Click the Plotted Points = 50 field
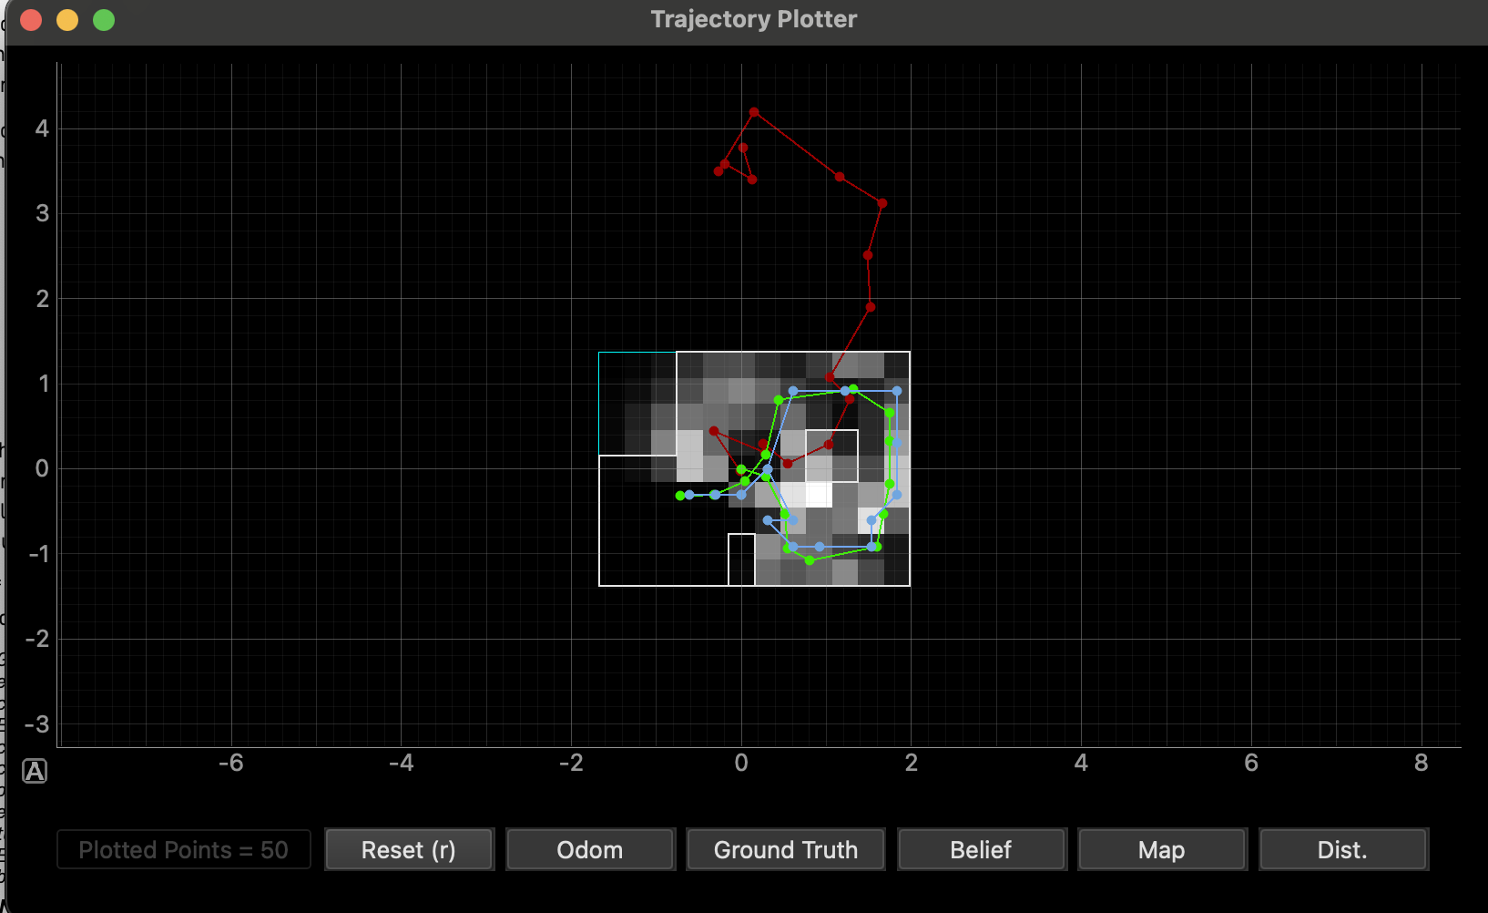The image size is (1488, 913). [184, 849]
